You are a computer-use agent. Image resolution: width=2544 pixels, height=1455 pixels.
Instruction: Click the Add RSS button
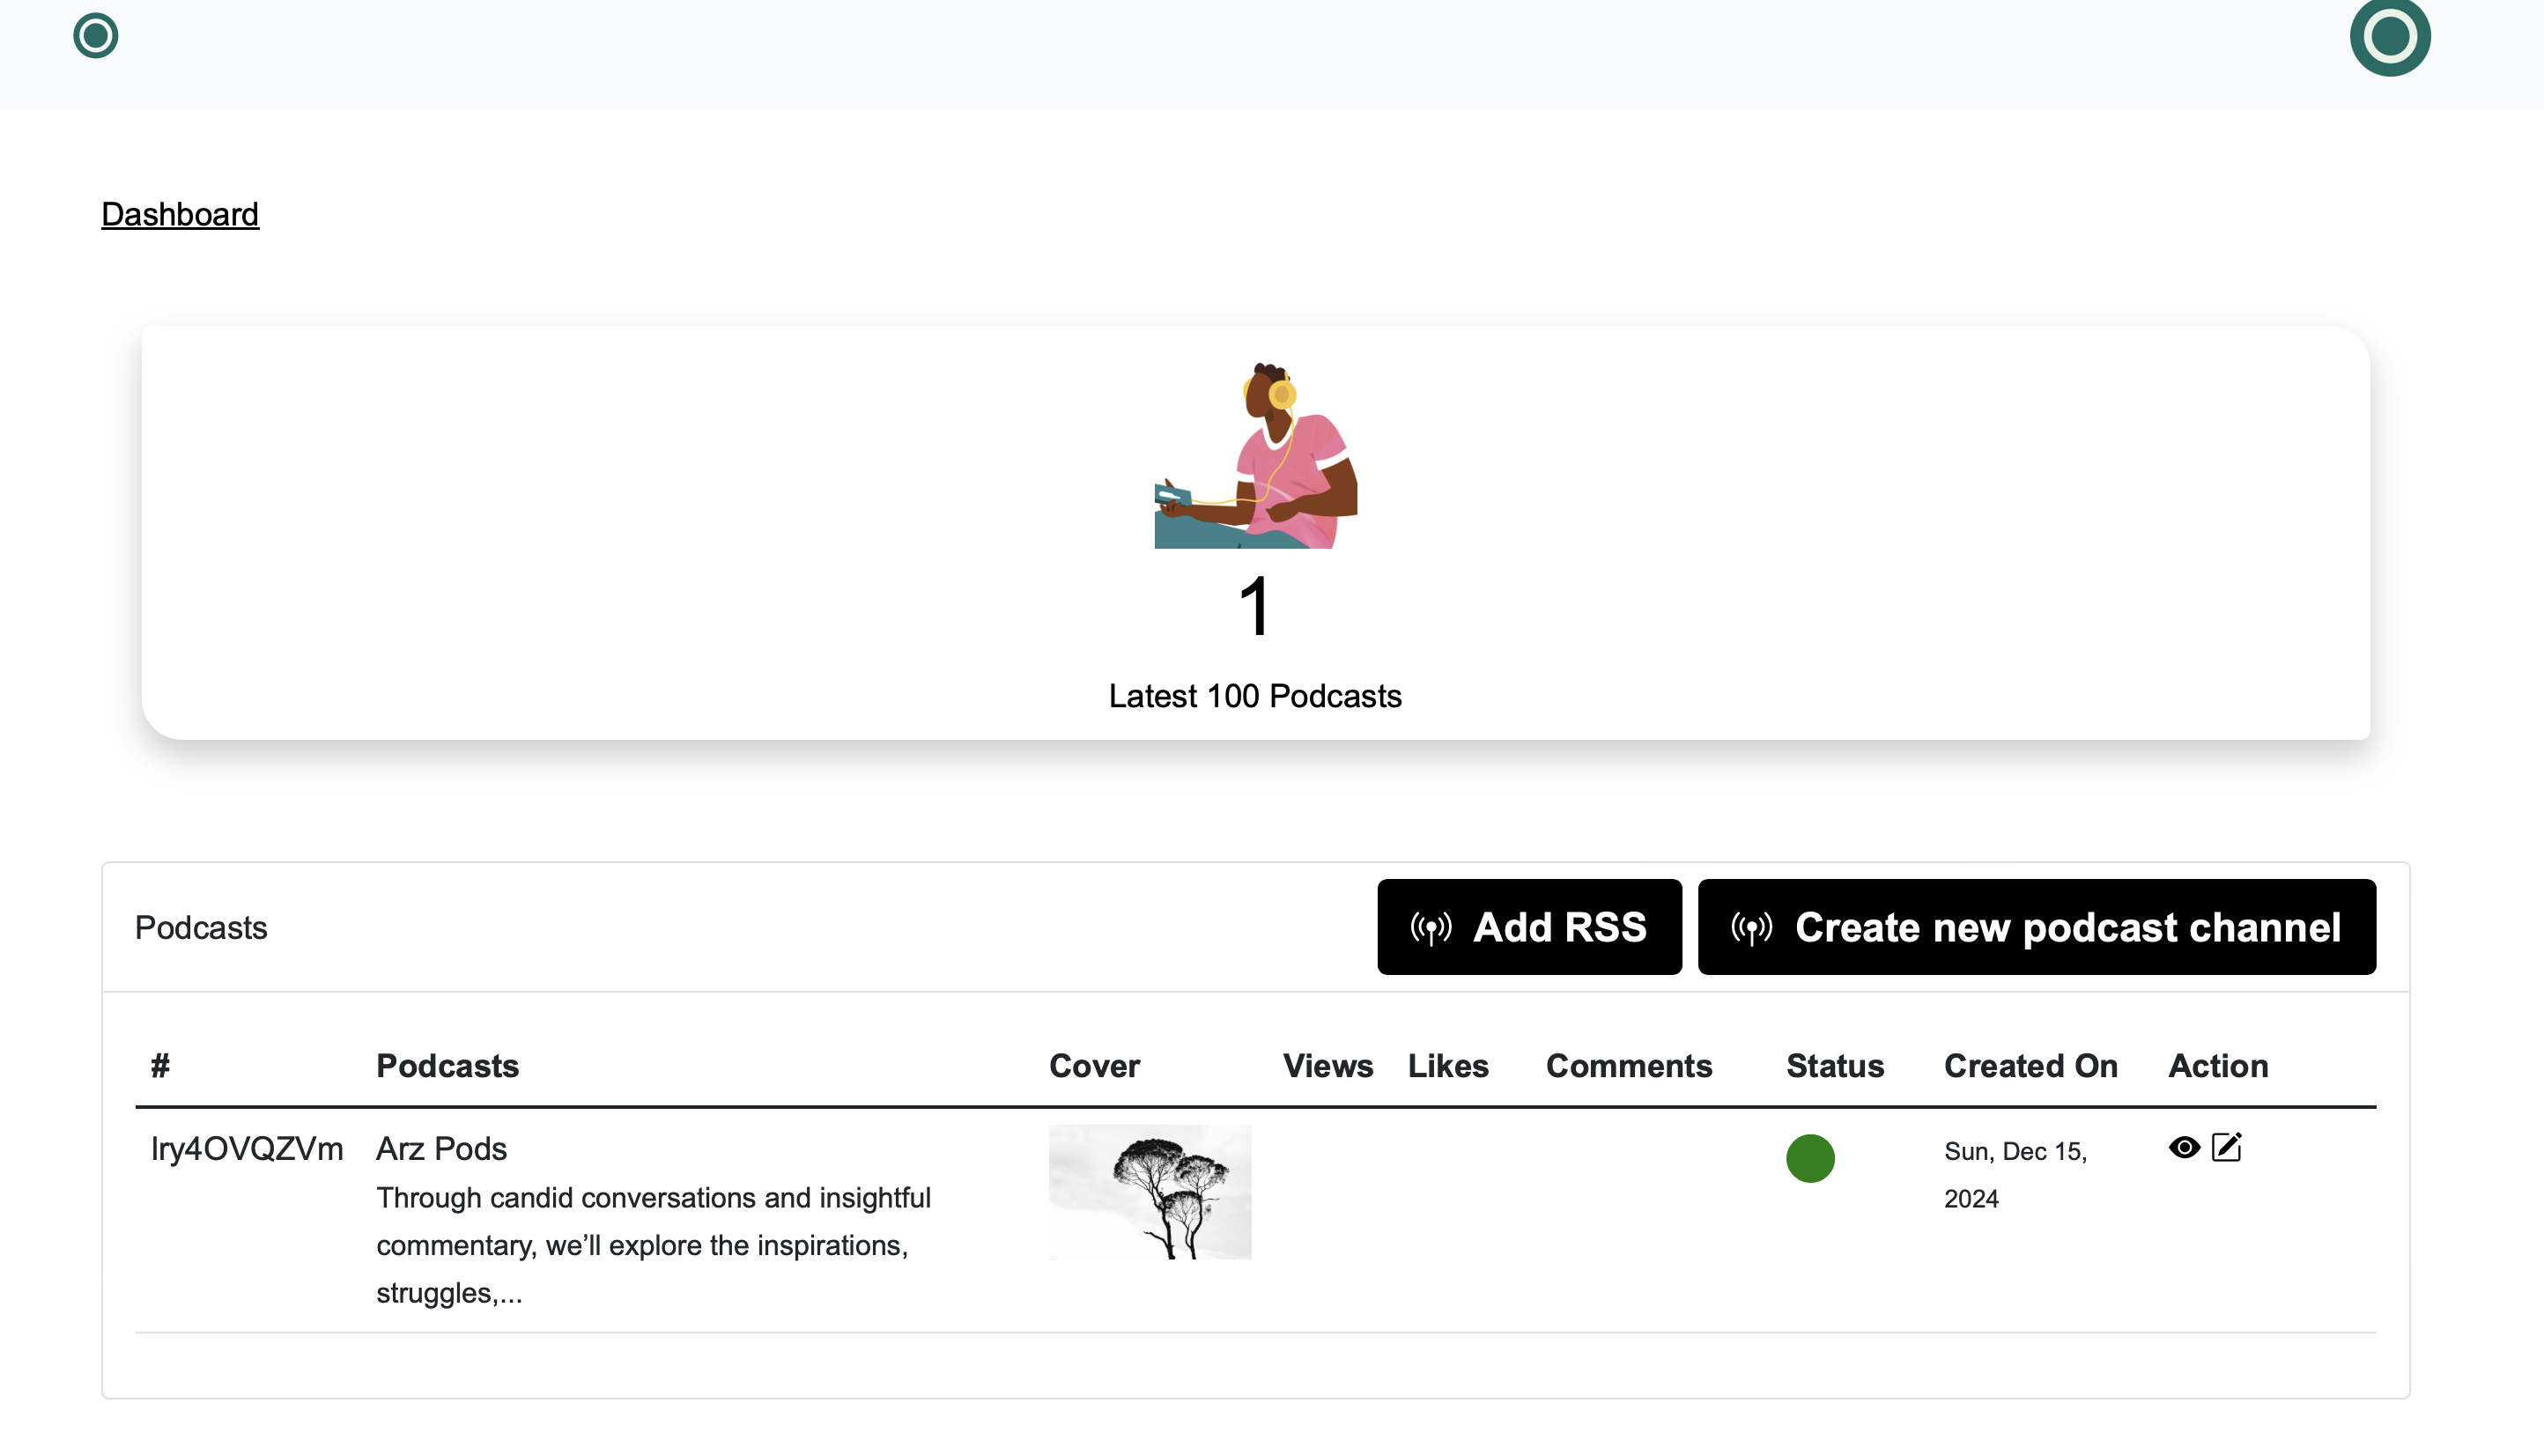pos(1529,927)
